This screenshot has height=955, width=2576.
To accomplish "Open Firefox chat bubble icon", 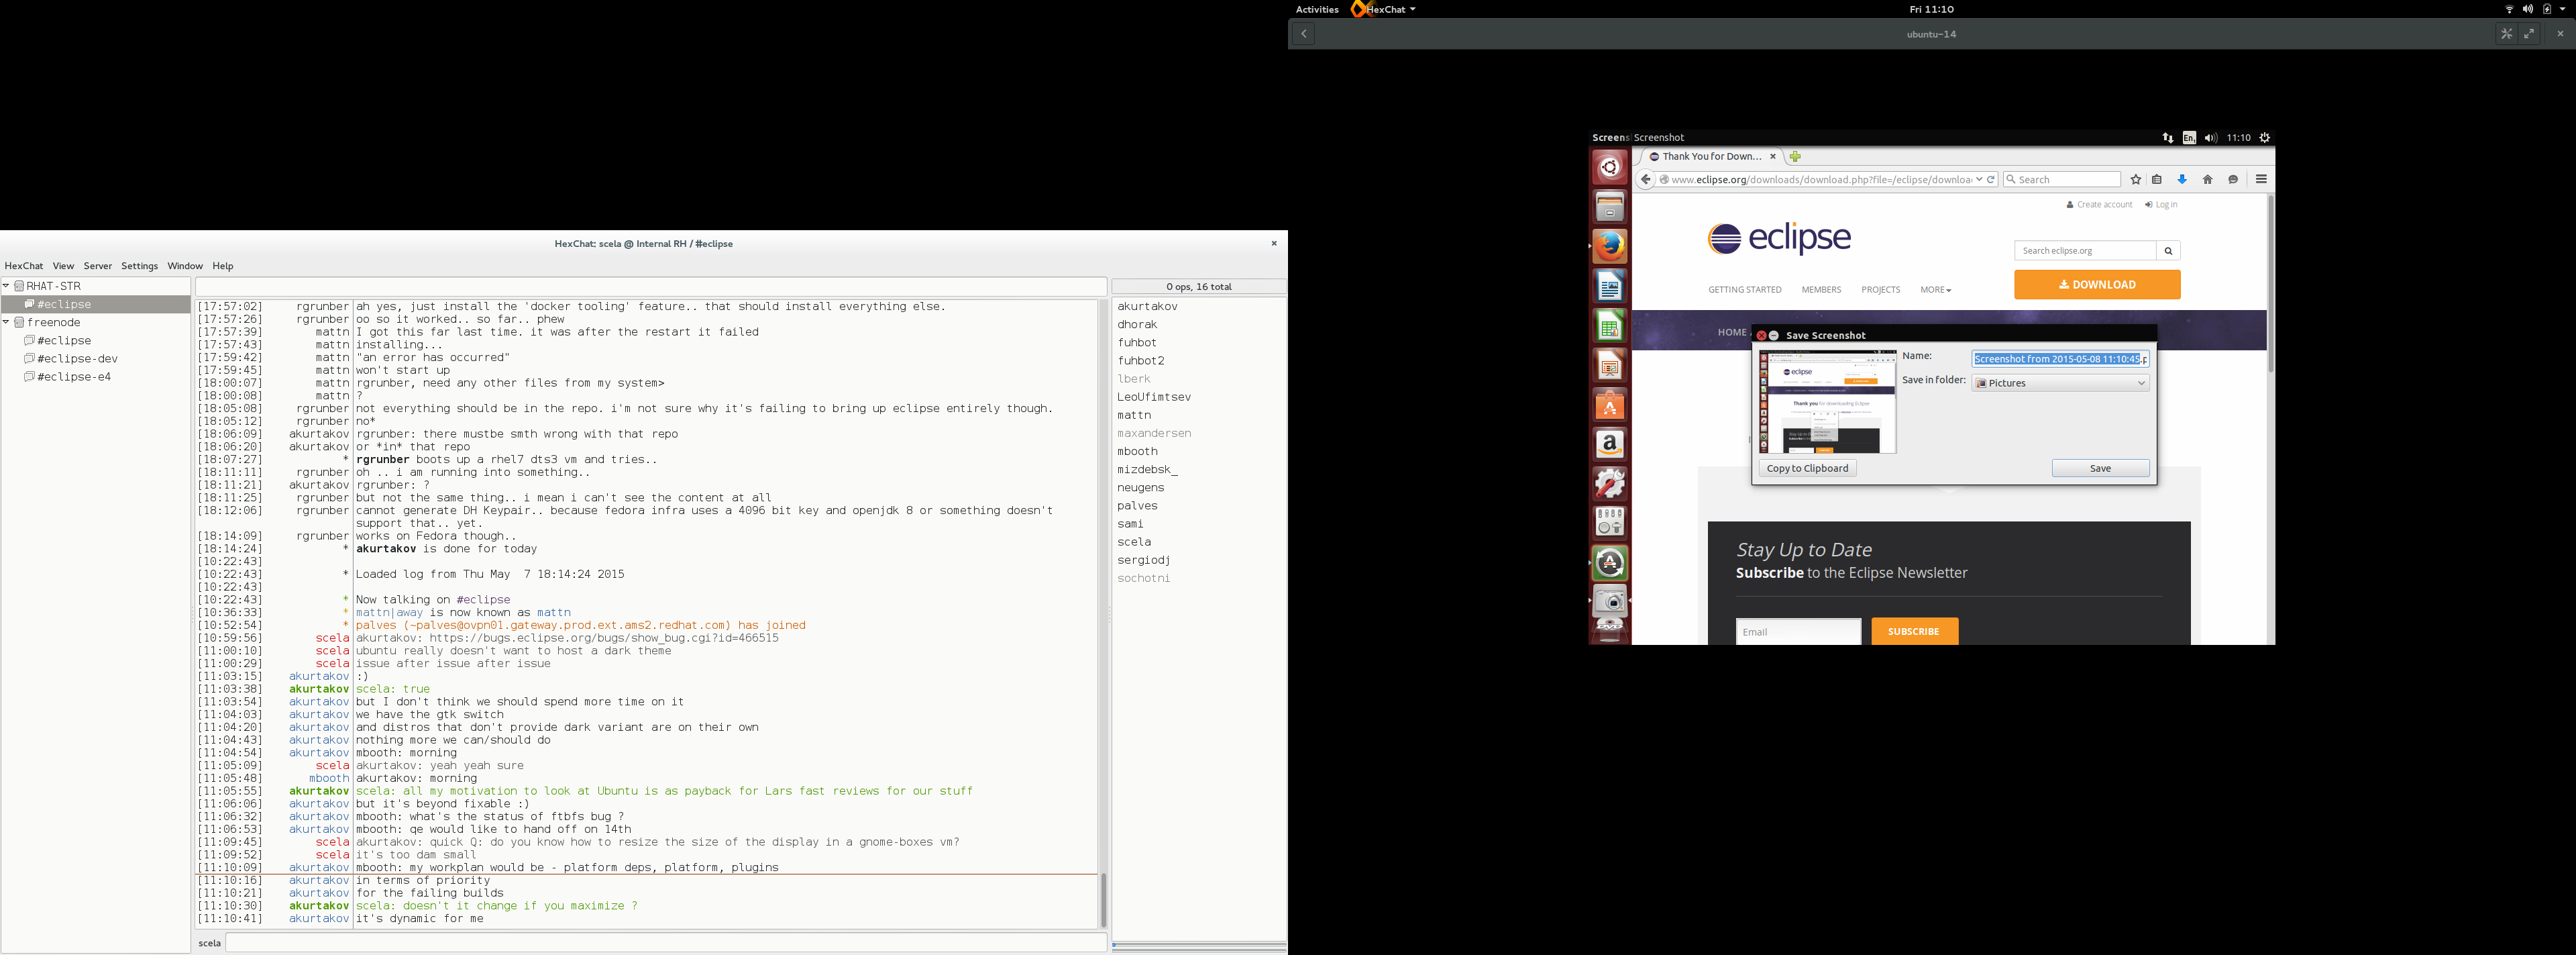I will [x=2233, y=180].
